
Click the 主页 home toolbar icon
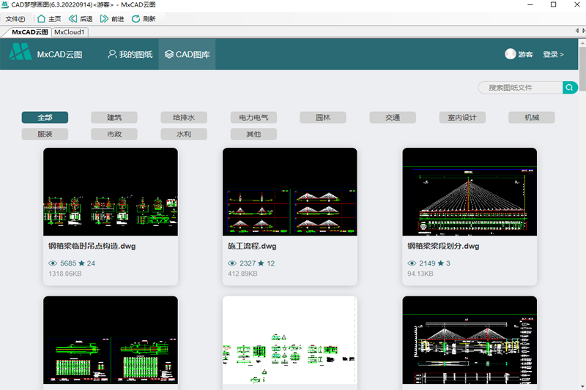[41, 18]
